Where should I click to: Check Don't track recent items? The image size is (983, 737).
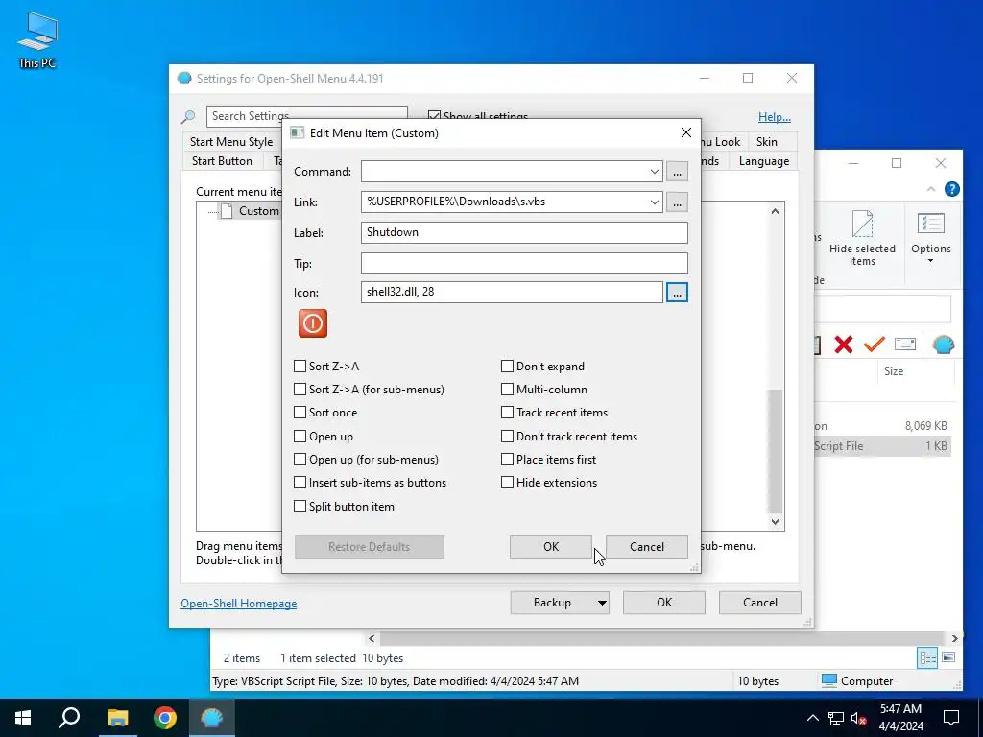point(507,437)
